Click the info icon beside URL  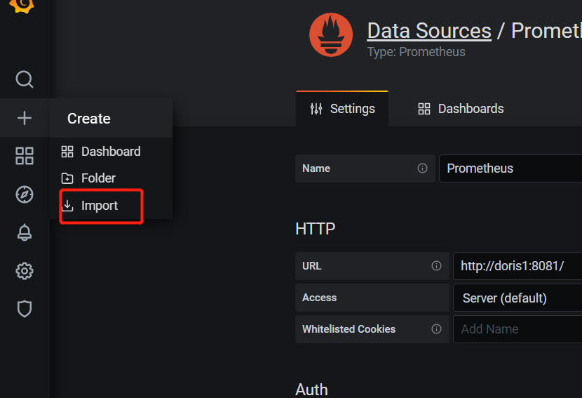[x=436, y=266]
